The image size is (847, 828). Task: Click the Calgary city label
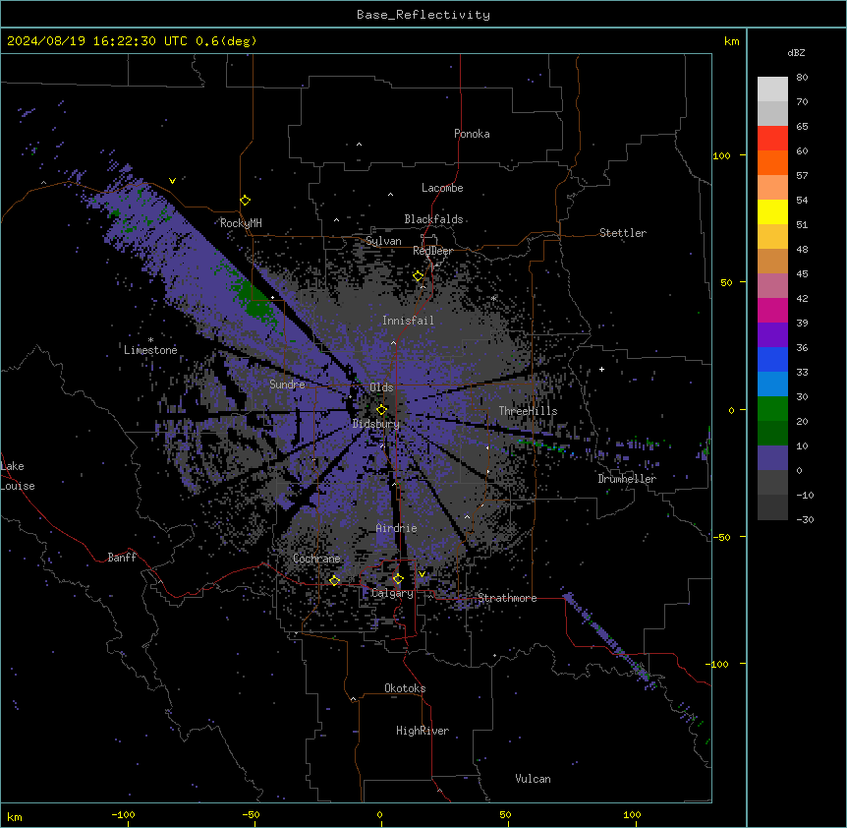[x=393, y=593]
